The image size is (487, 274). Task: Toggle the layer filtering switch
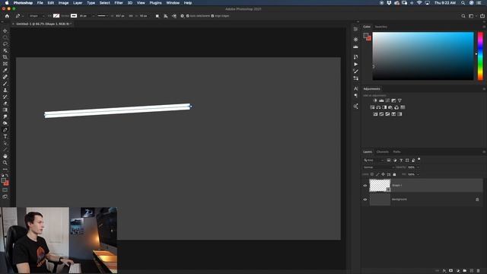pos(419,159)
